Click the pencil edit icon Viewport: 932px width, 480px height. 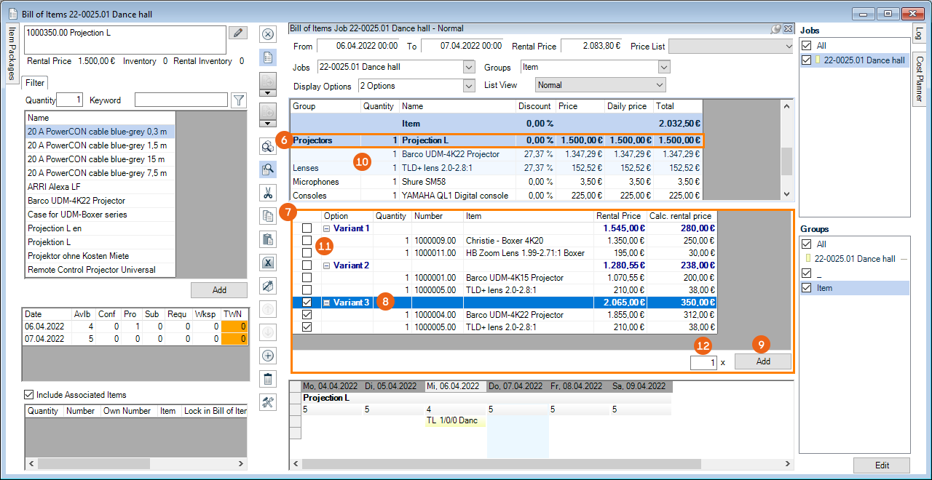point(237,33)
